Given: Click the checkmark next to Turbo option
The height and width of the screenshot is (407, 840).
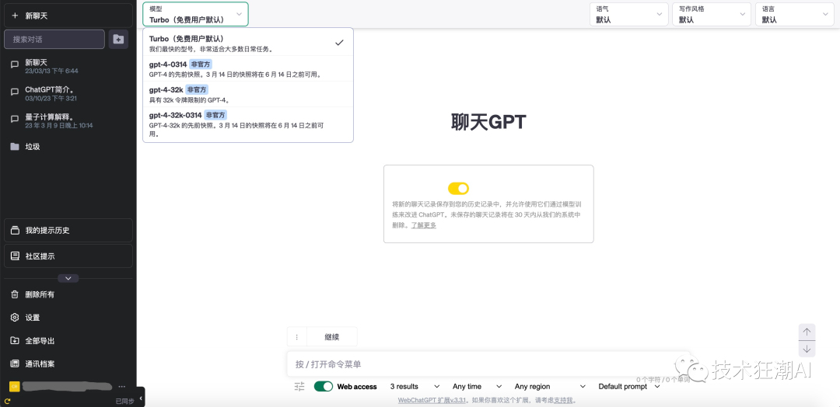Looking at the screenshot, I should pos(338,43).
